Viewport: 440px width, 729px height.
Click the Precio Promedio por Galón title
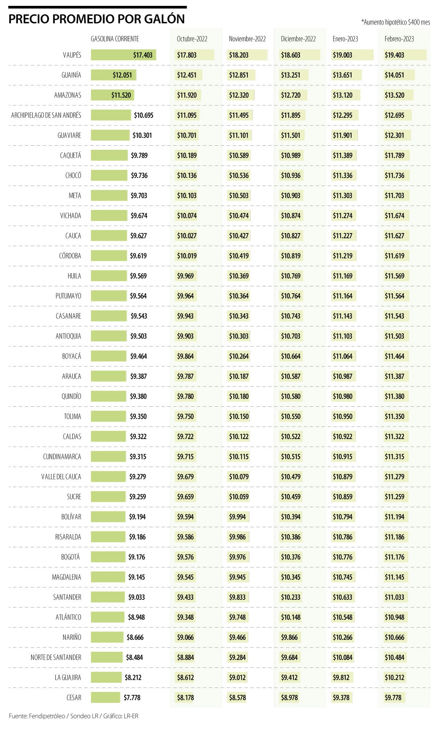[x=96, y=19]
